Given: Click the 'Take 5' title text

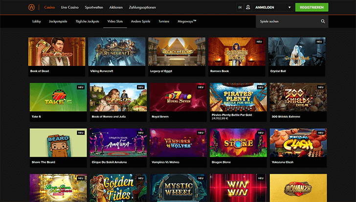Looking at the screenshot, I should 36,117.
